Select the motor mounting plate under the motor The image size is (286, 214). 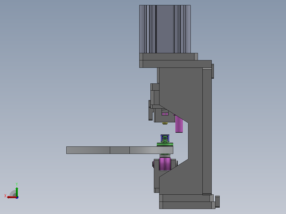tap(168, 57)
